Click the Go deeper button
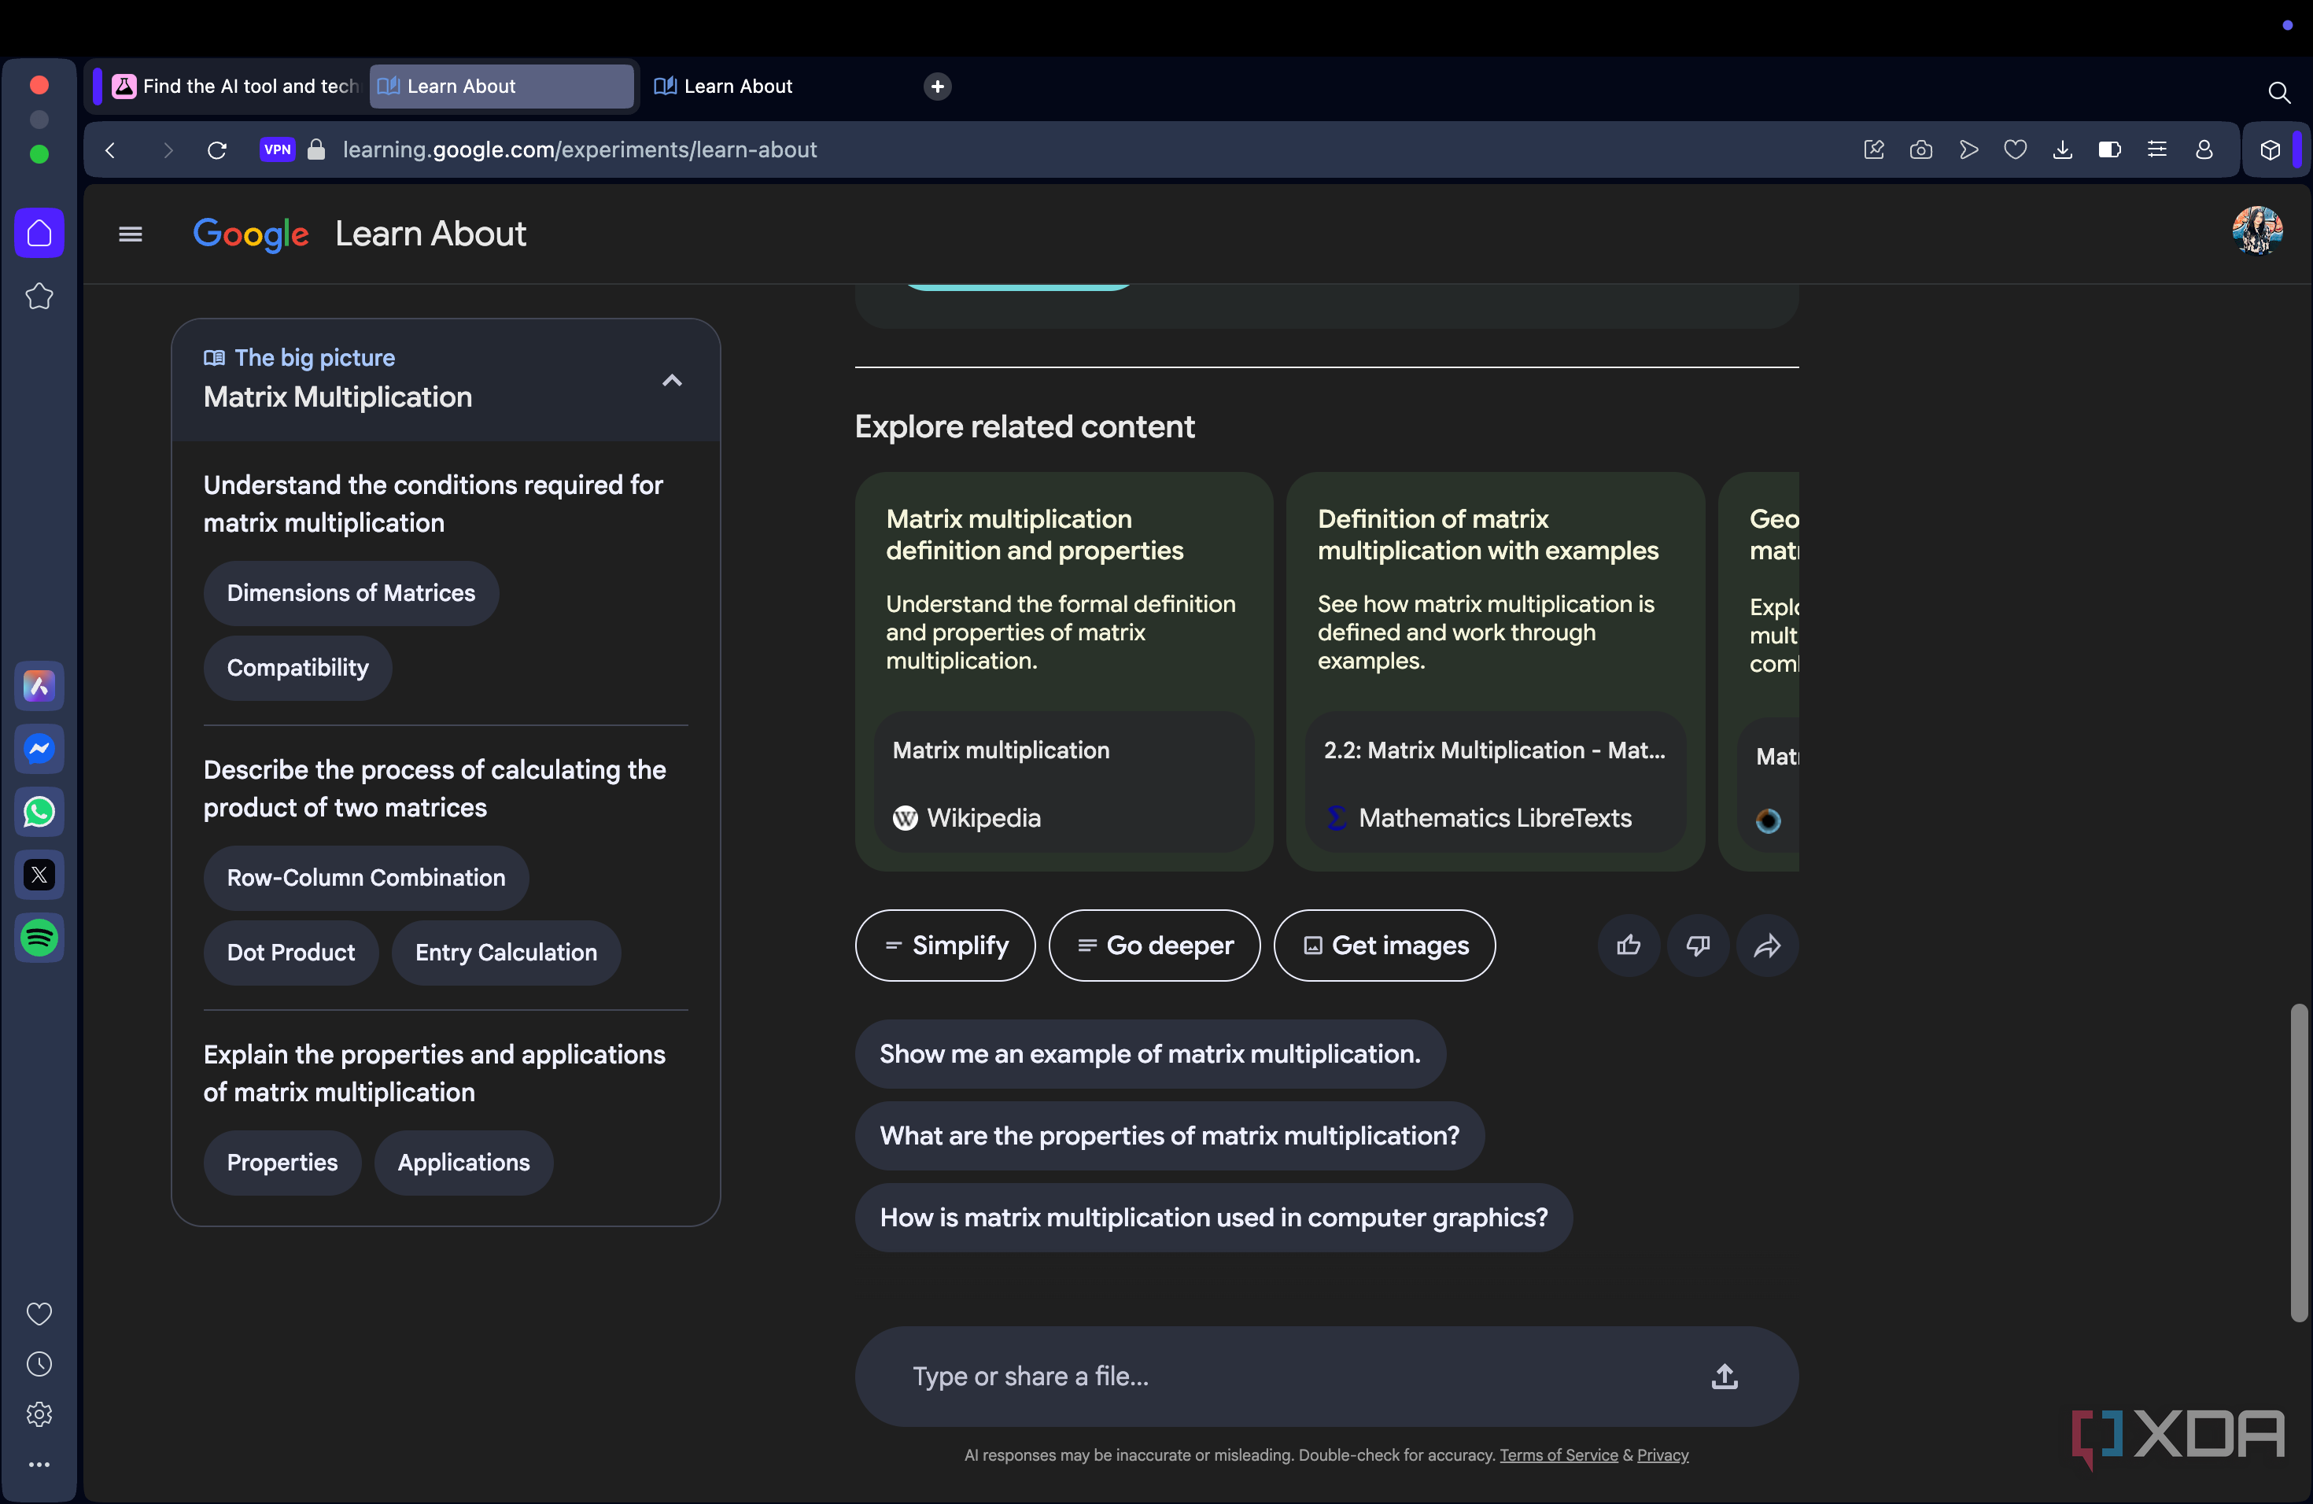 1153,945
